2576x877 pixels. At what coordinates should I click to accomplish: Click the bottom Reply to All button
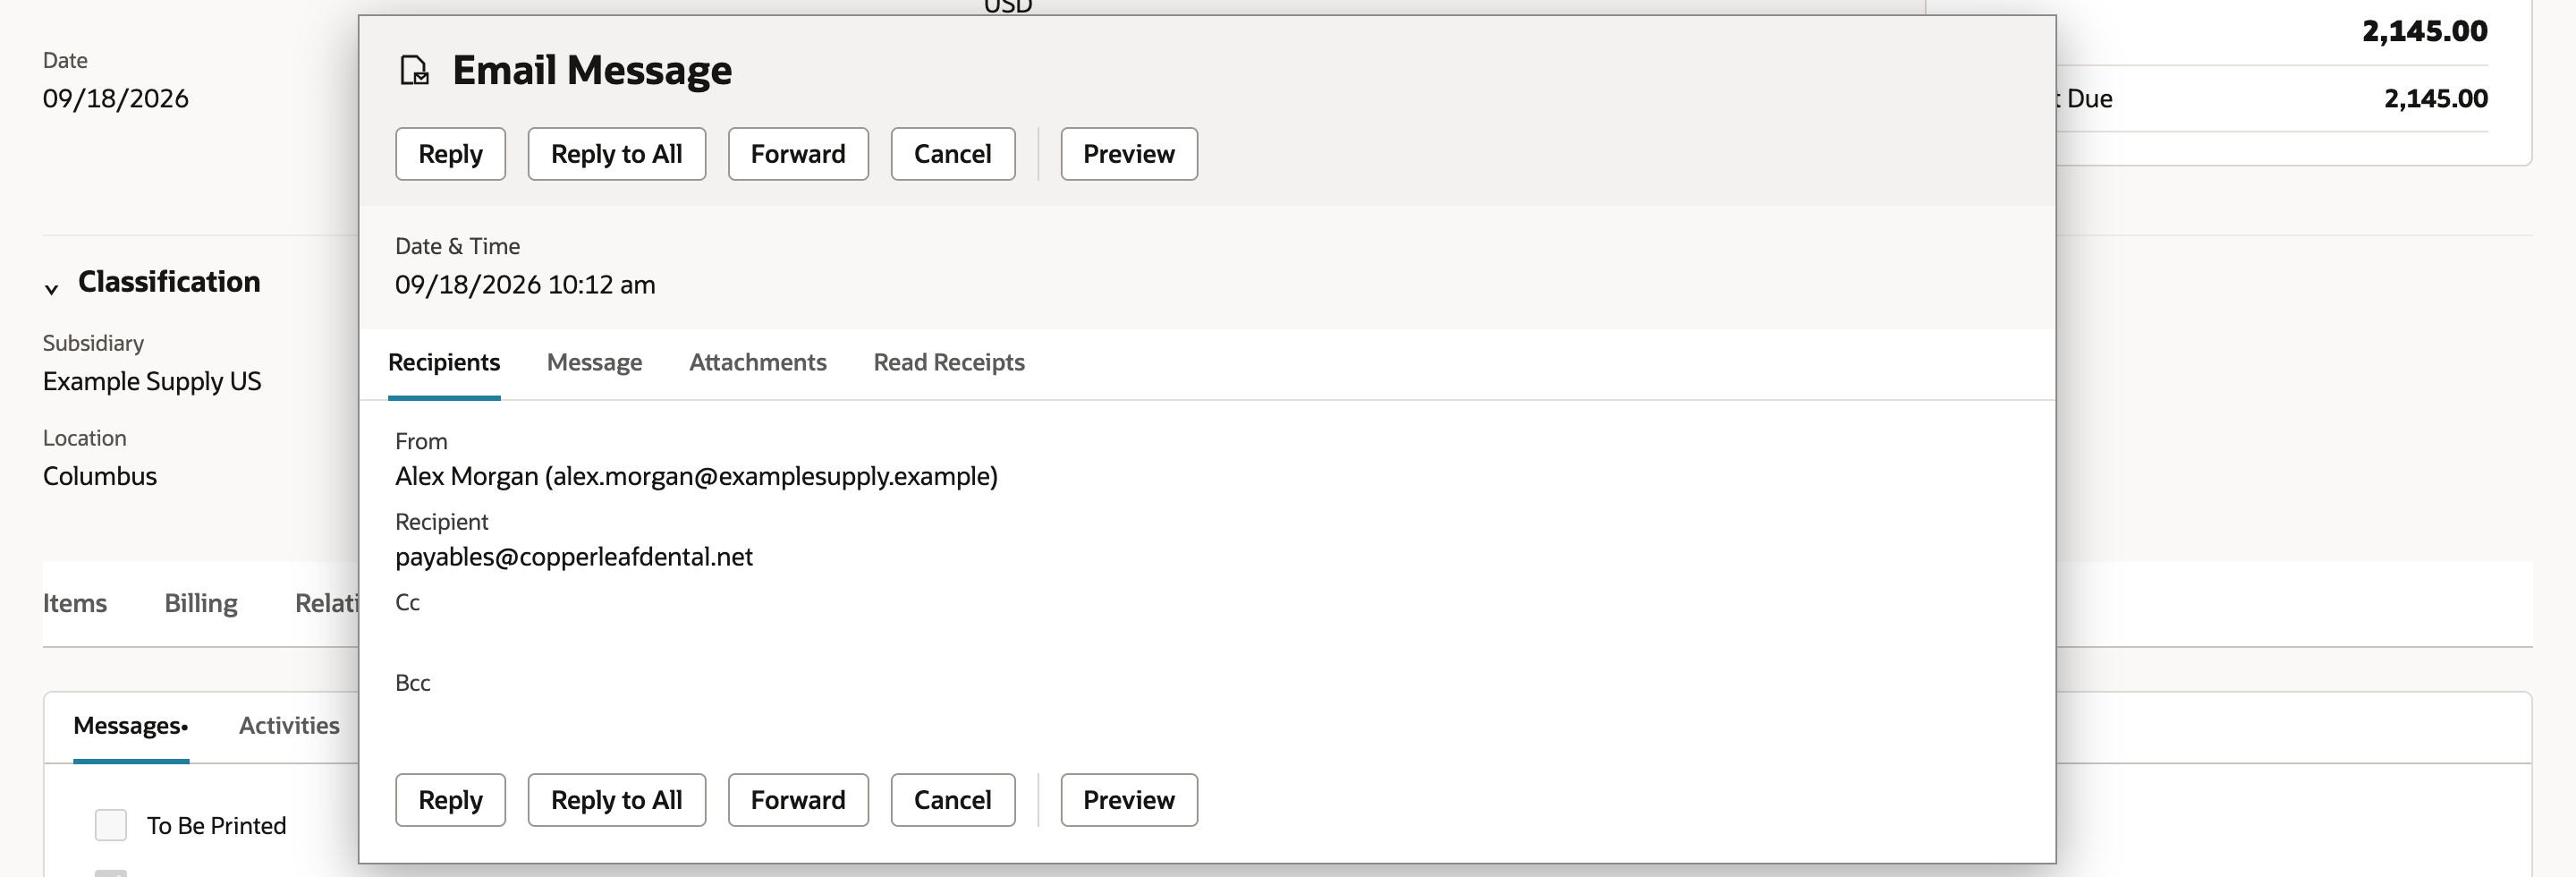click(x=616, y=800)
